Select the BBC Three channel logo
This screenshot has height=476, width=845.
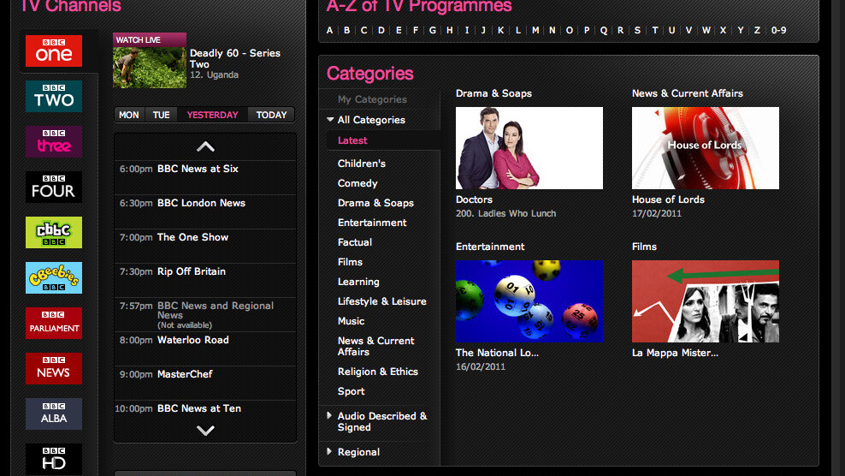click(54, 141)
